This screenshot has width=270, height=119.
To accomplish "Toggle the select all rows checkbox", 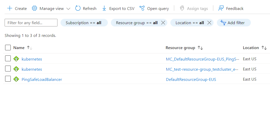I will pyautogui.click(x=8, y=48).
